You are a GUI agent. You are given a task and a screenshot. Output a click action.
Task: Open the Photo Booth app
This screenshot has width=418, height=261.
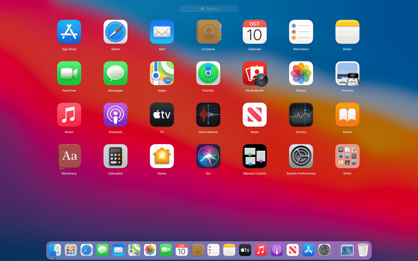tap(255, 74)
